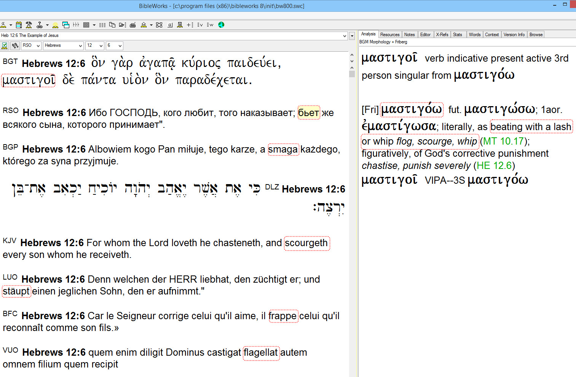Click the Greek alpha search icon in toolbar
576x377 pixels.
tap(3, 25)
